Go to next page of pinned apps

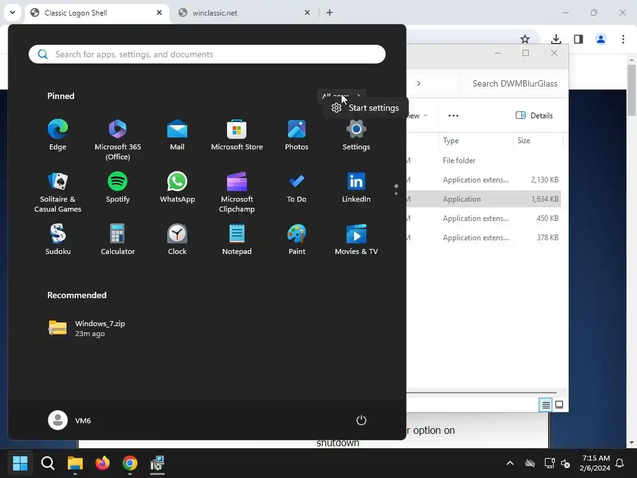(x=396, y=194)
